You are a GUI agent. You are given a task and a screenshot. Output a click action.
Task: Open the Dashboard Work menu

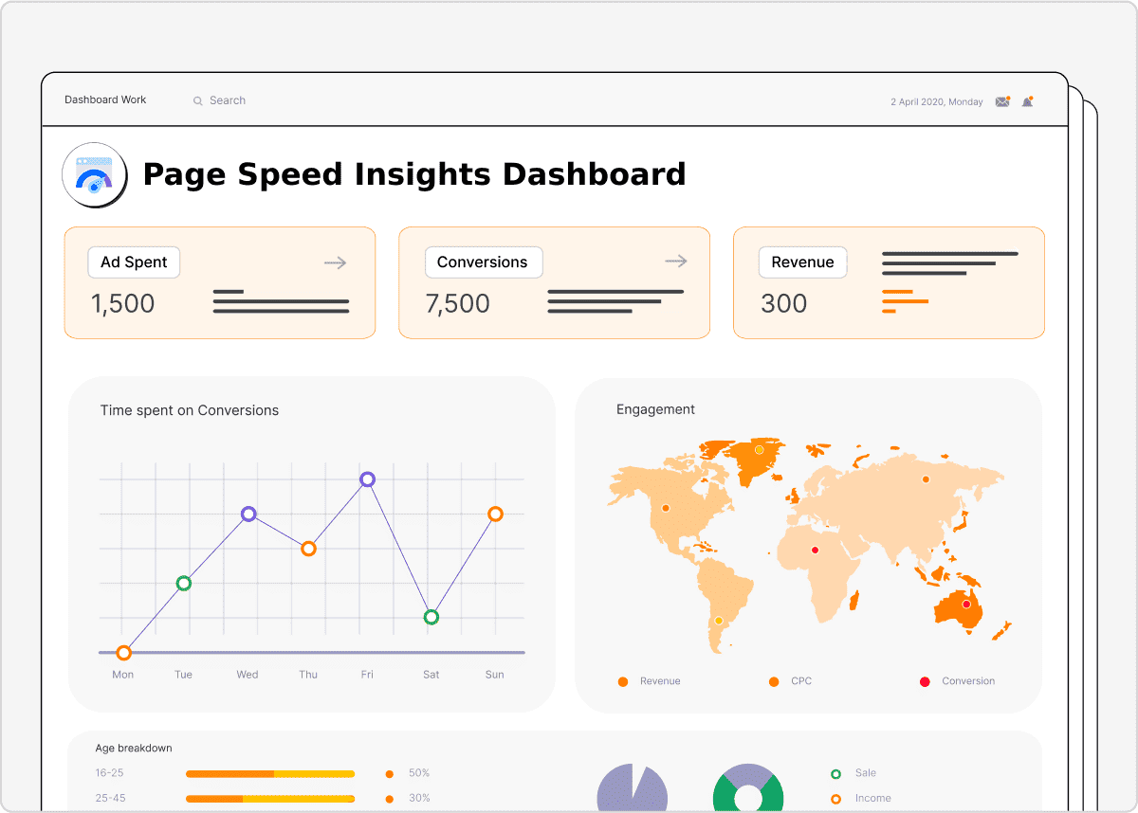click(105, 99)
